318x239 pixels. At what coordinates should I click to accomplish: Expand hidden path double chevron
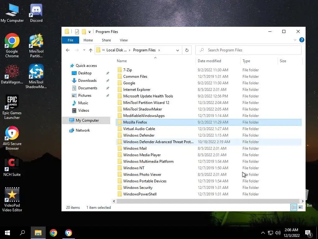pos(103,50)
